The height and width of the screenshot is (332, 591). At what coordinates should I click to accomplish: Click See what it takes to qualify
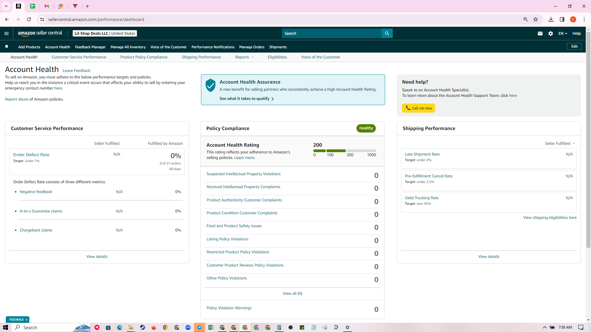tap(247, 99)
